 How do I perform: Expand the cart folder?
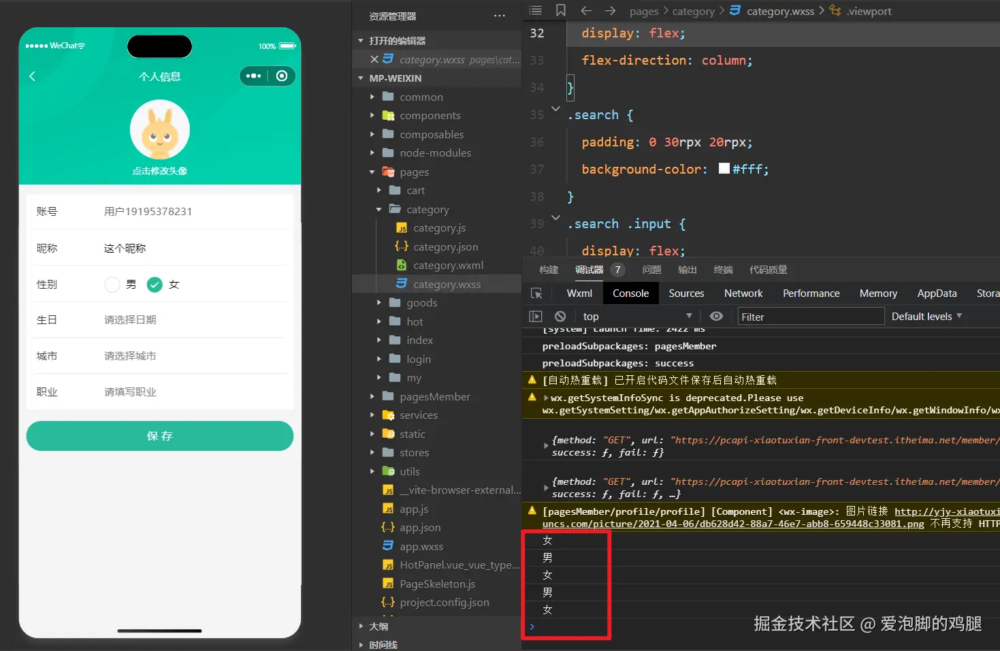coord(379,191)
